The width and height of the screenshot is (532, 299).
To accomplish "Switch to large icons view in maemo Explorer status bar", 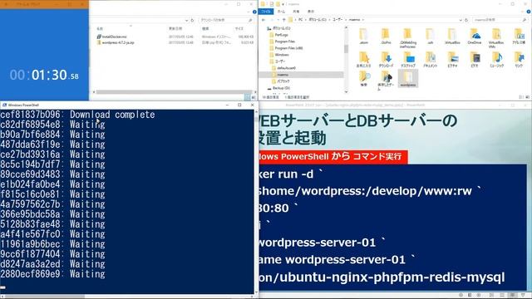I will click(x=528, y=97).
